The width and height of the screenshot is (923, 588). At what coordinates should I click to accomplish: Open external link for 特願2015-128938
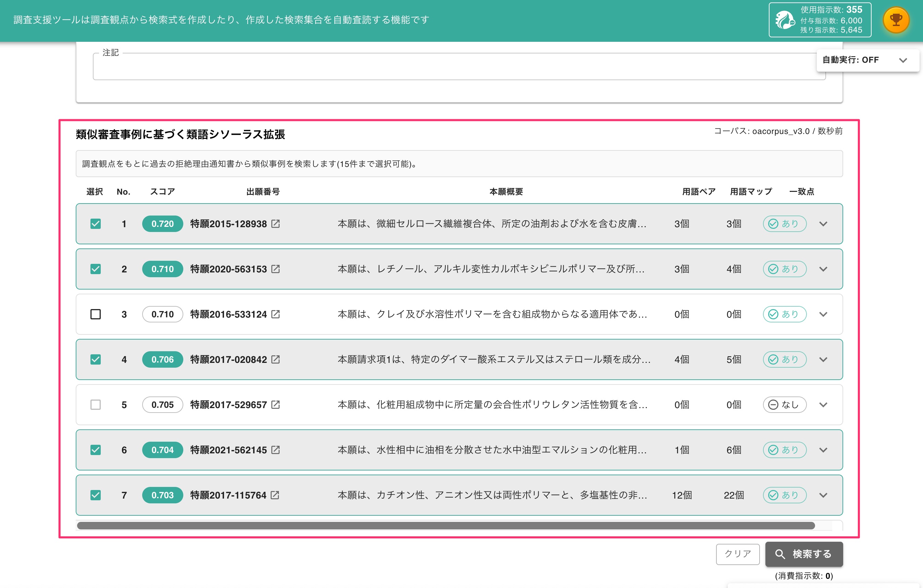(275, 223)
